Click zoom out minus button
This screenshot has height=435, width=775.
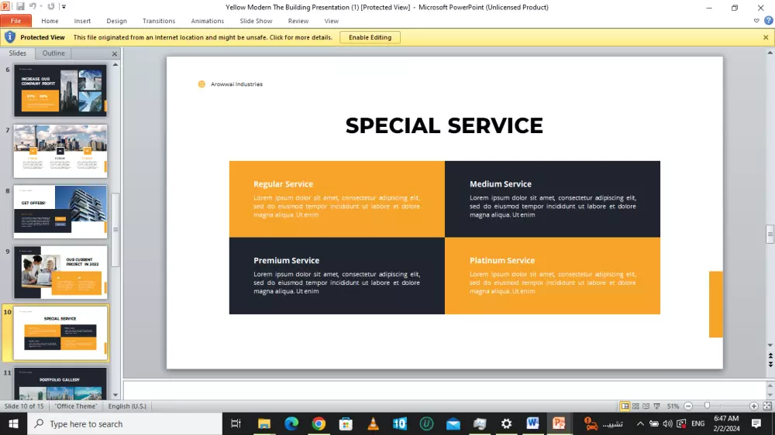pos(688,406)
